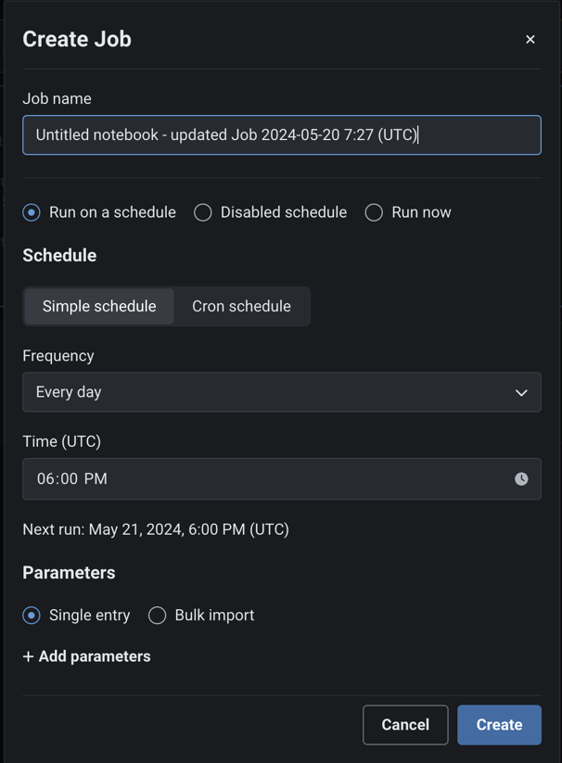This screenshot has width=562, height=763.
Task: Select Run on a schedule option
Action: pos(32,212)
